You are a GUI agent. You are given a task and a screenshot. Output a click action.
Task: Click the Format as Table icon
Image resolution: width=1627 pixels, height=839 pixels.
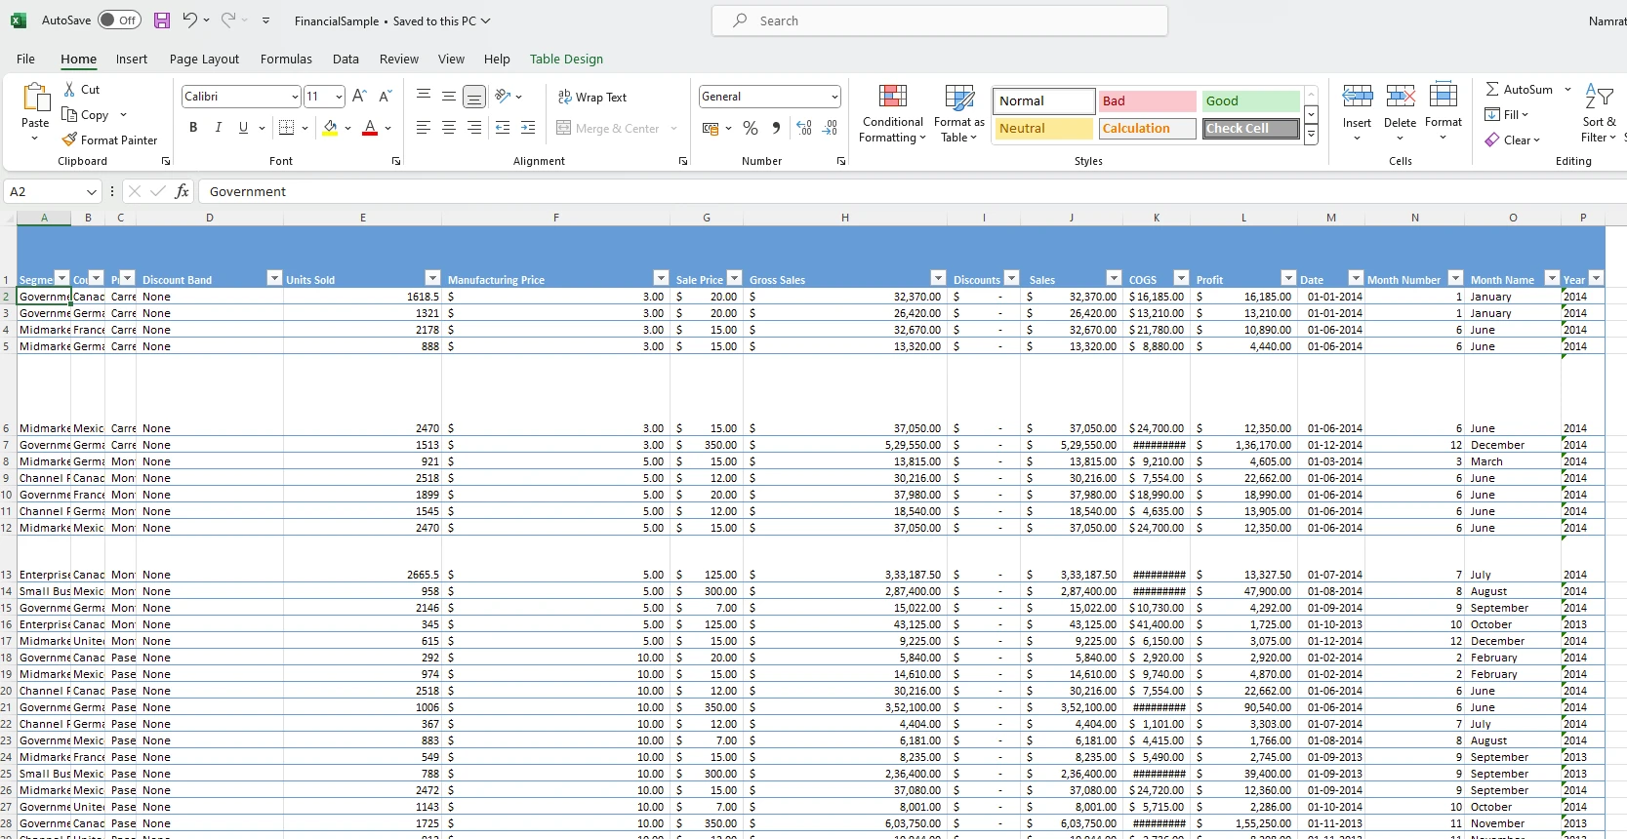[x=958, y=114]
